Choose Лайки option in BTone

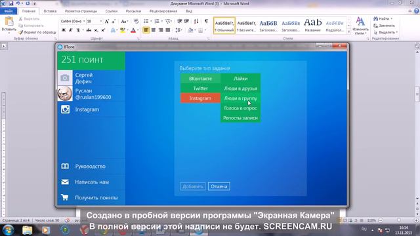pyautogui.click(x=241, y=79)
